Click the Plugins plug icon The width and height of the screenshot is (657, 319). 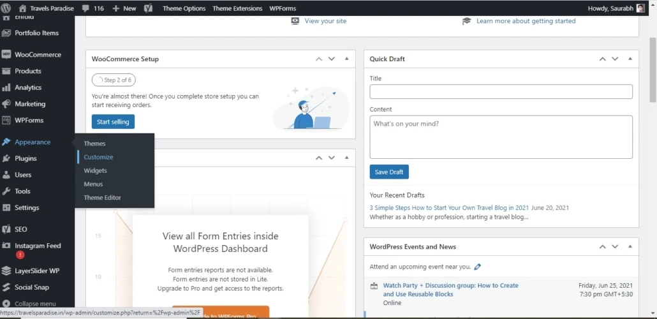(x=6, y=158)
